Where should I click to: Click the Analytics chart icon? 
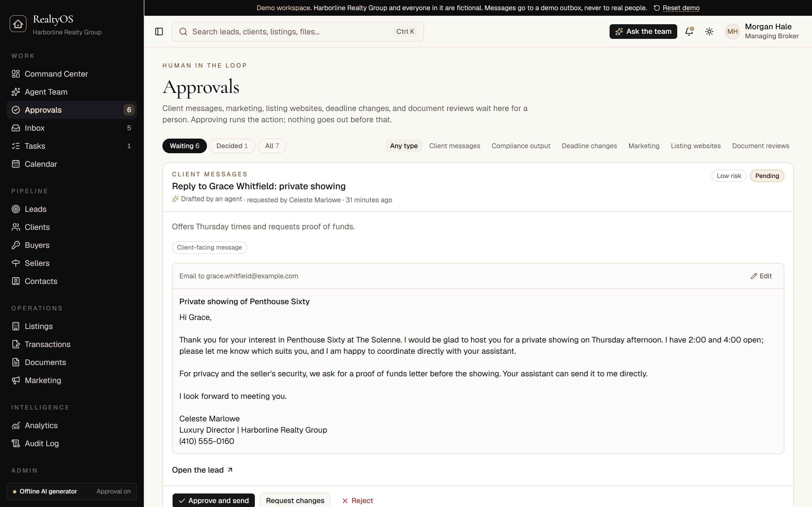(16, 425)
